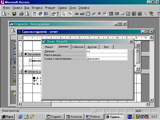Viewport: 160px width, 120px height.
Task: Switch to the Макет tab
Action: point(49,47)
